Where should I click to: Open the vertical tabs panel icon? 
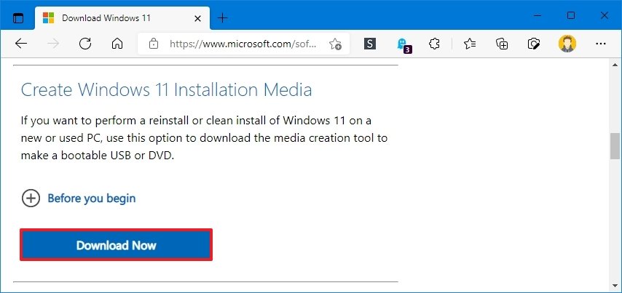(x=18, y=18)
